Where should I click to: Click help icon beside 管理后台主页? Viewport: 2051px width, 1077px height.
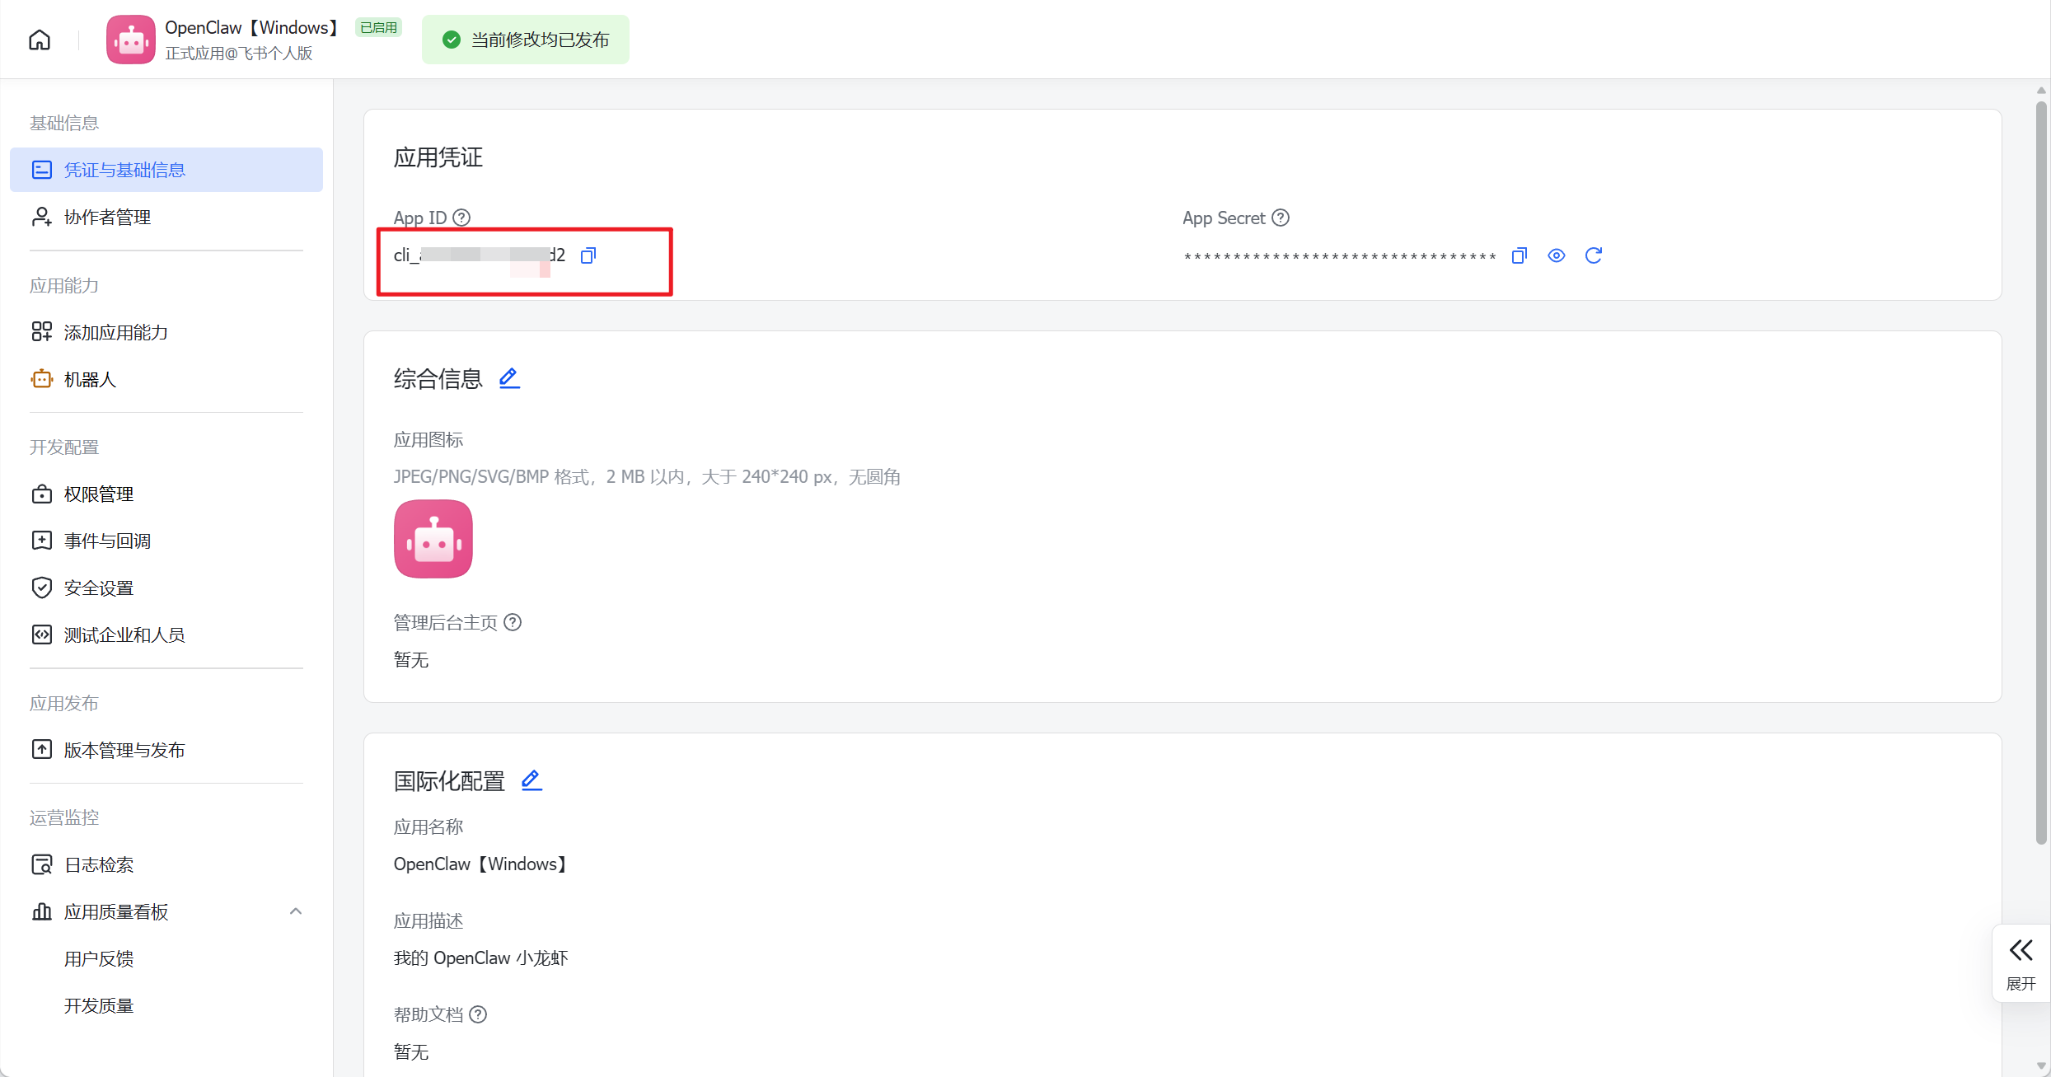[x=513, y=622]
